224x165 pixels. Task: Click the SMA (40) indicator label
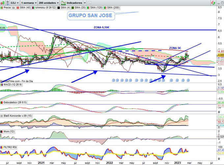(x=25, y=8)
